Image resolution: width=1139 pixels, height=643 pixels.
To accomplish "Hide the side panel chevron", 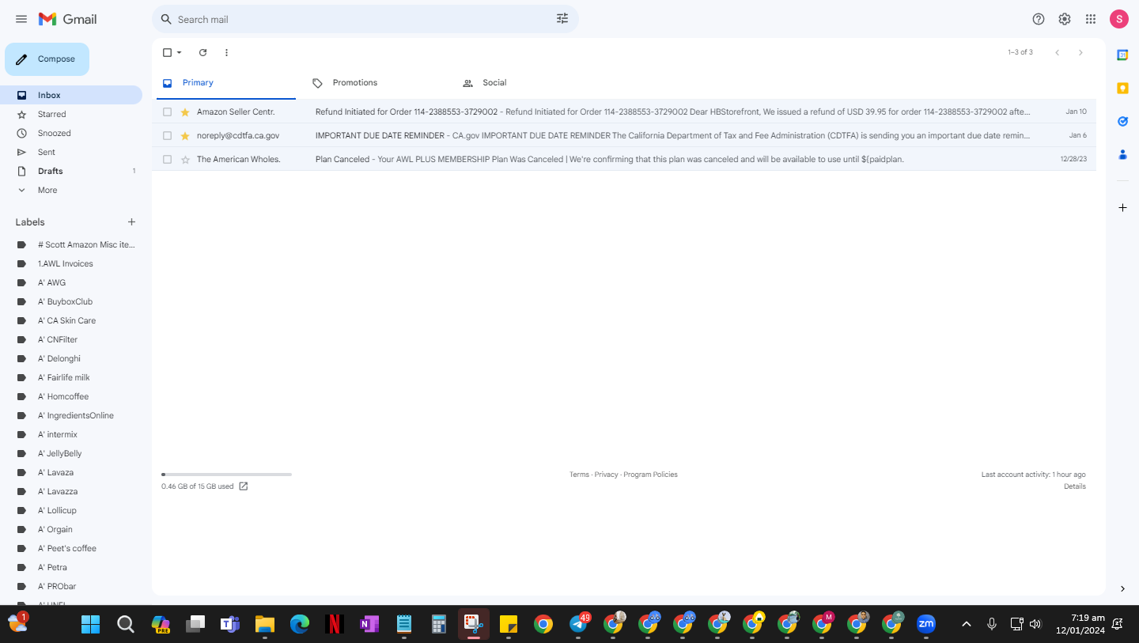I will click(1122, 588).
